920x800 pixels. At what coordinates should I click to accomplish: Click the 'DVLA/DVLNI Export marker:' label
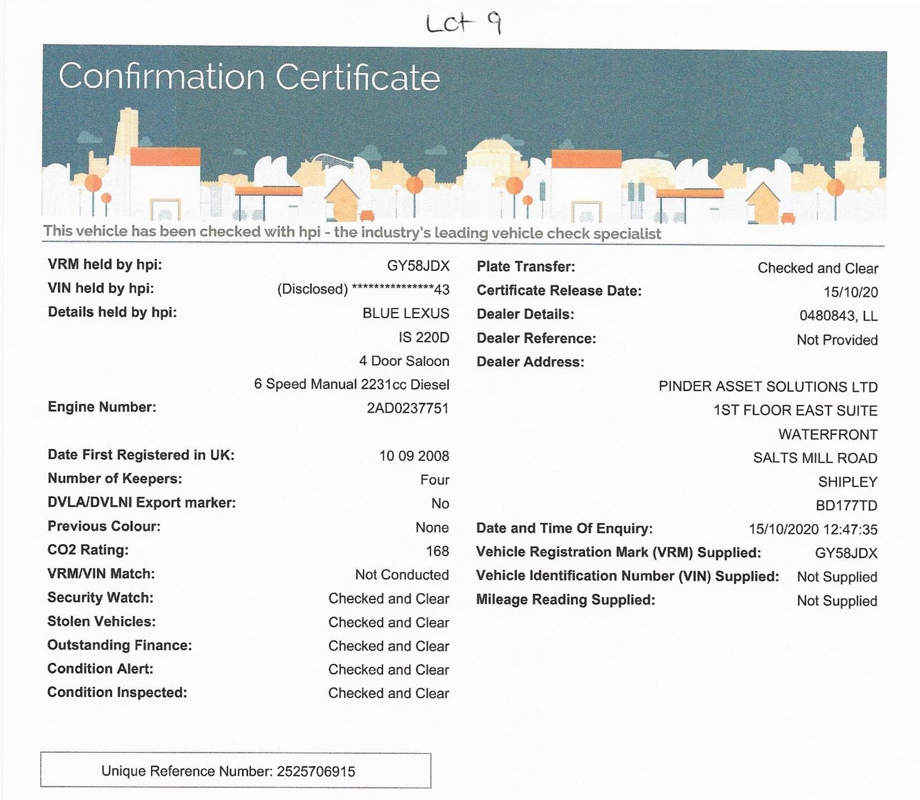tap(142, 503)
